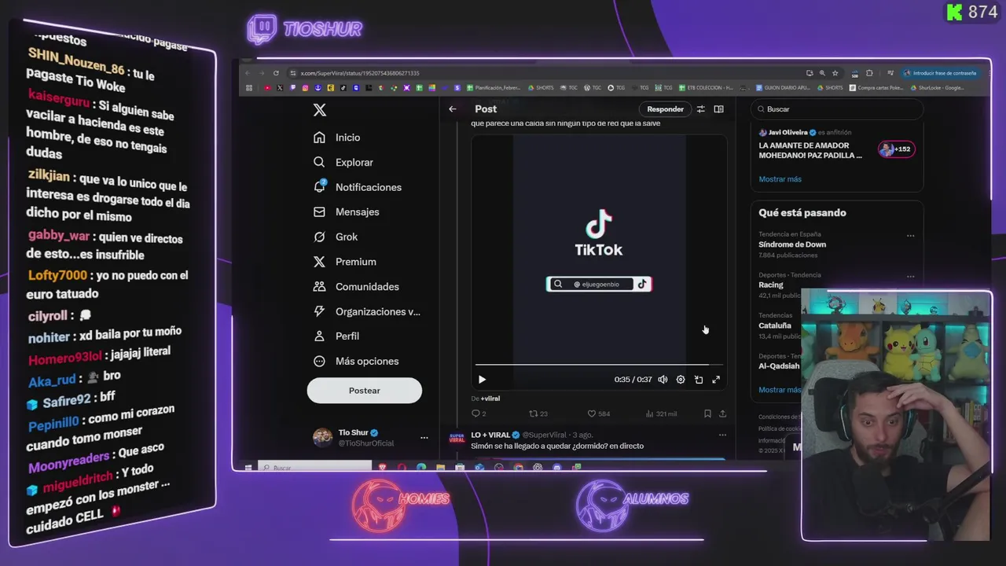
Task: Click the browser zoom magnifier icon
Action: coord(822,73)
